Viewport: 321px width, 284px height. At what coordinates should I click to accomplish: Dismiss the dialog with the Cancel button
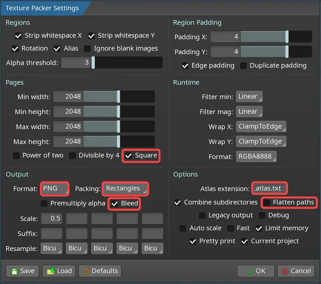(x=295, y=271)
